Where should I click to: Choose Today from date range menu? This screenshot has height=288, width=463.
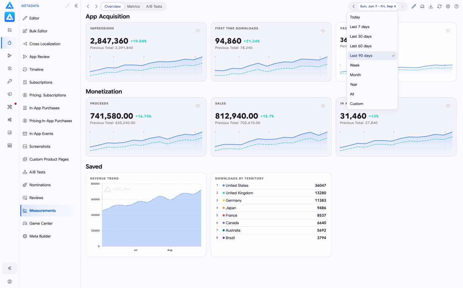point(372,17)
